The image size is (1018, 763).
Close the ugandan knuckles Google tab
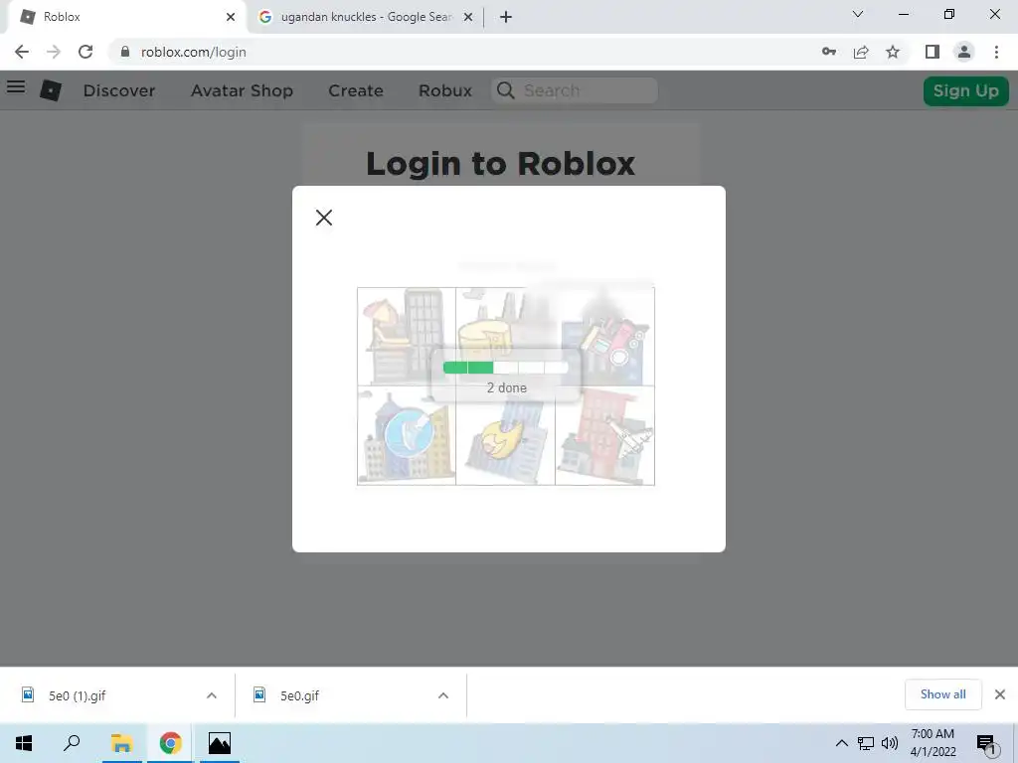[x=468, y=17]
